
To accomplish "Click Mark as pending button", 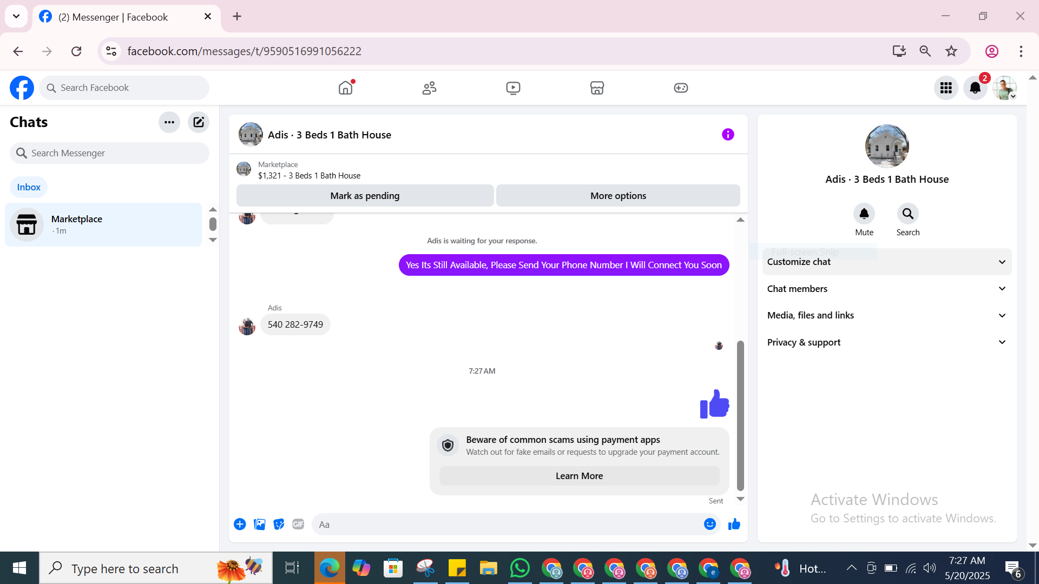I will pyautogui.click(x=365, y=196).
